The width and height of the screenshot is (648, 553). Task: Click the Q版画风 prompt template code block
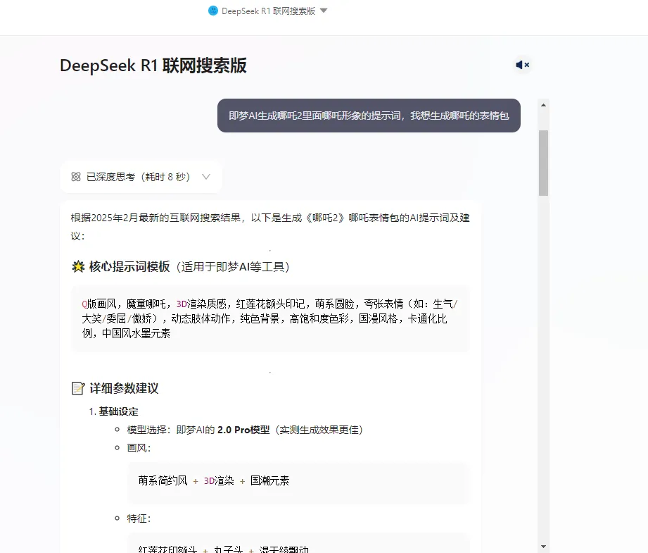(270, 318)
